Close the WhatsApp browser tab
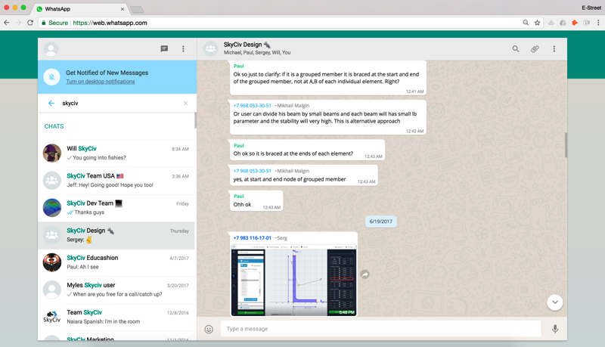The image size is (605, 347). click(x=123, y=9)
